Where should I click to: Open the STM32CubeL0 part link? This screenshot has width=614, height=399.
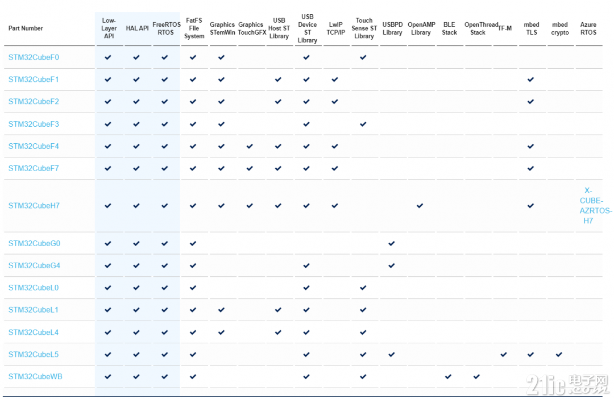coord(34,288)
